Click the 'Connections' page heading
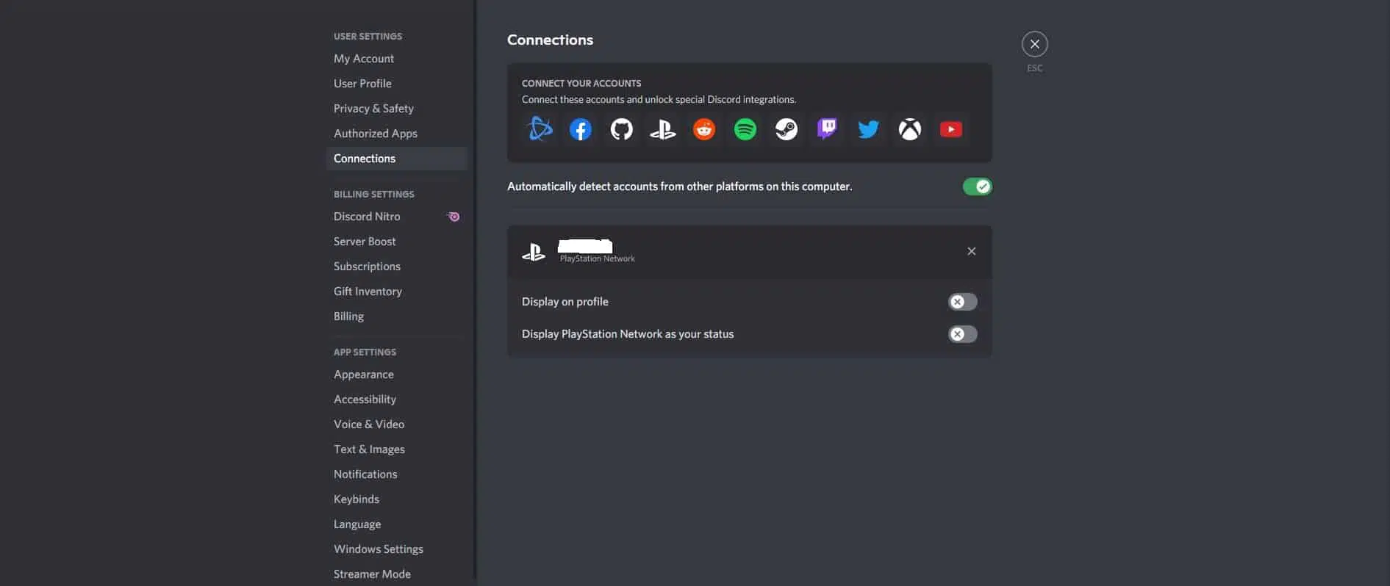This screenshot has width=1390, height=586. (x=550, y=40)
